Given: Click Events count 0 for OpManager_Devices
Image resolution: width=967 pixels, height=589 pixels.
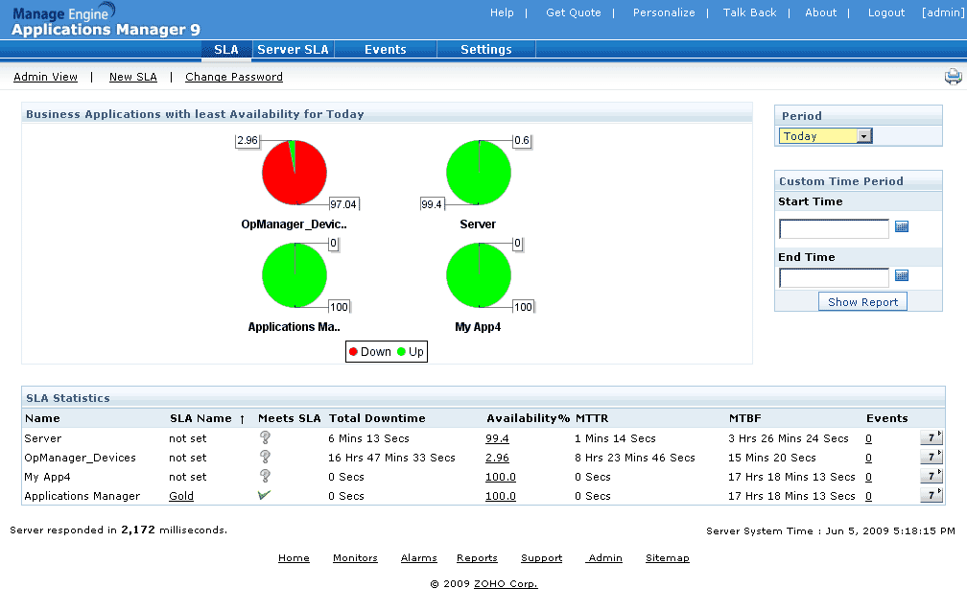Looking at the screenshot, I should click(868, 458).
